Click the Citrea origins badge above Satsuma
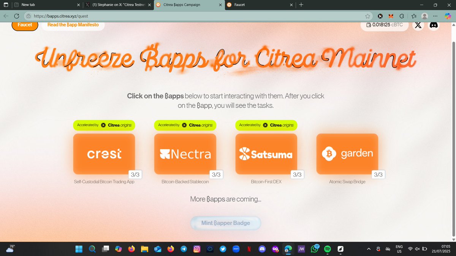The width and height of the screenshot is (456, 256). (x=266, y=125)
